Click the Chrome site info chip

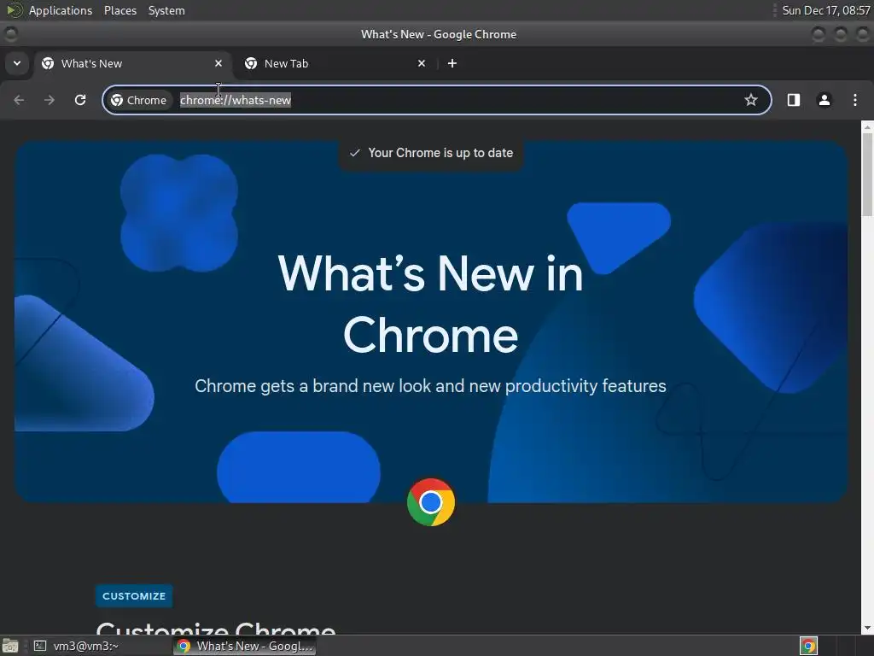tap(139, 100)
